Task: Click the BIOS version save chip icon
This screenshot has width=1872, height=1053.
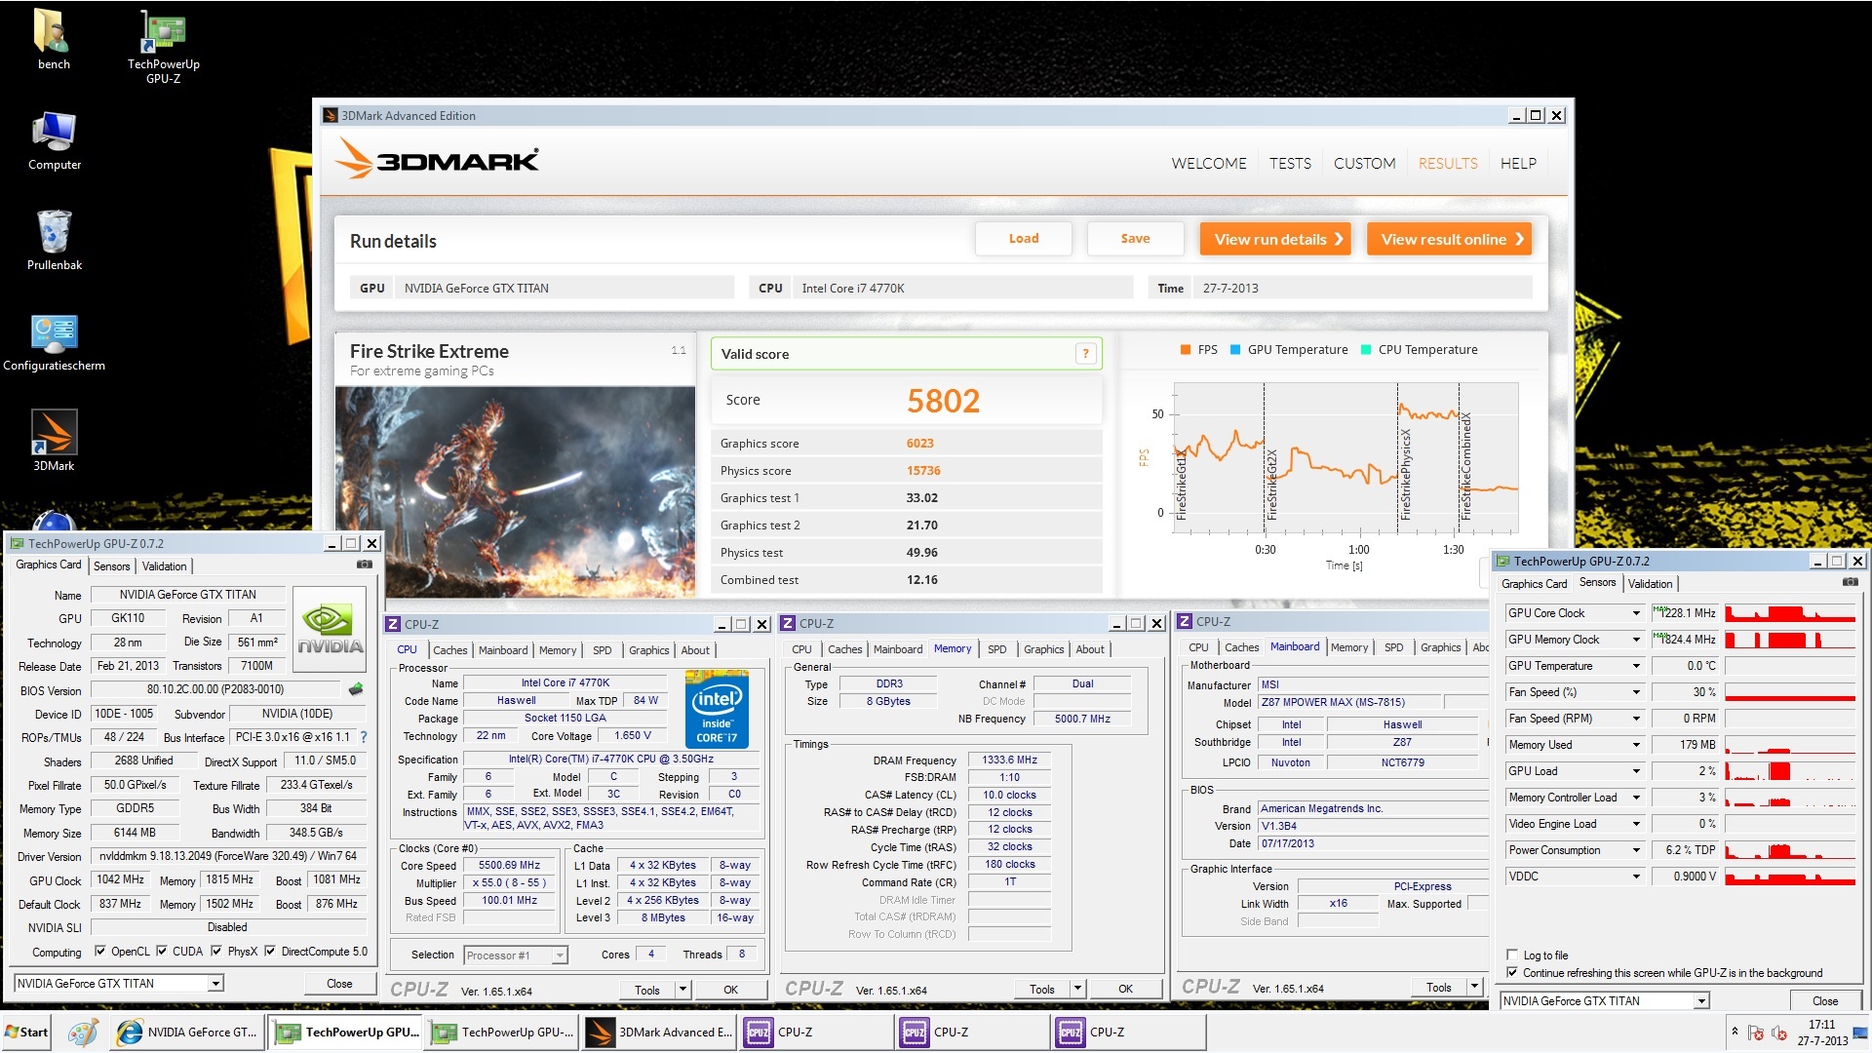Action: click(x=356, y=689)
